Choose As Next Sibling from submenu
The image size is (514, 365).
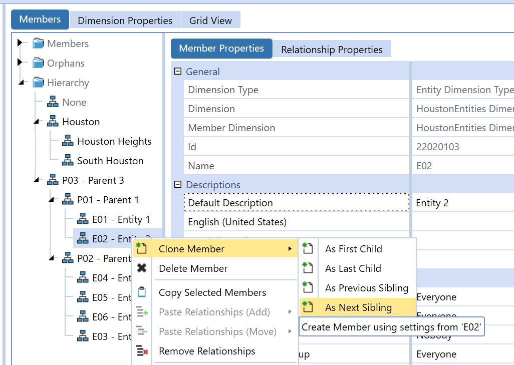coord(358,307)
